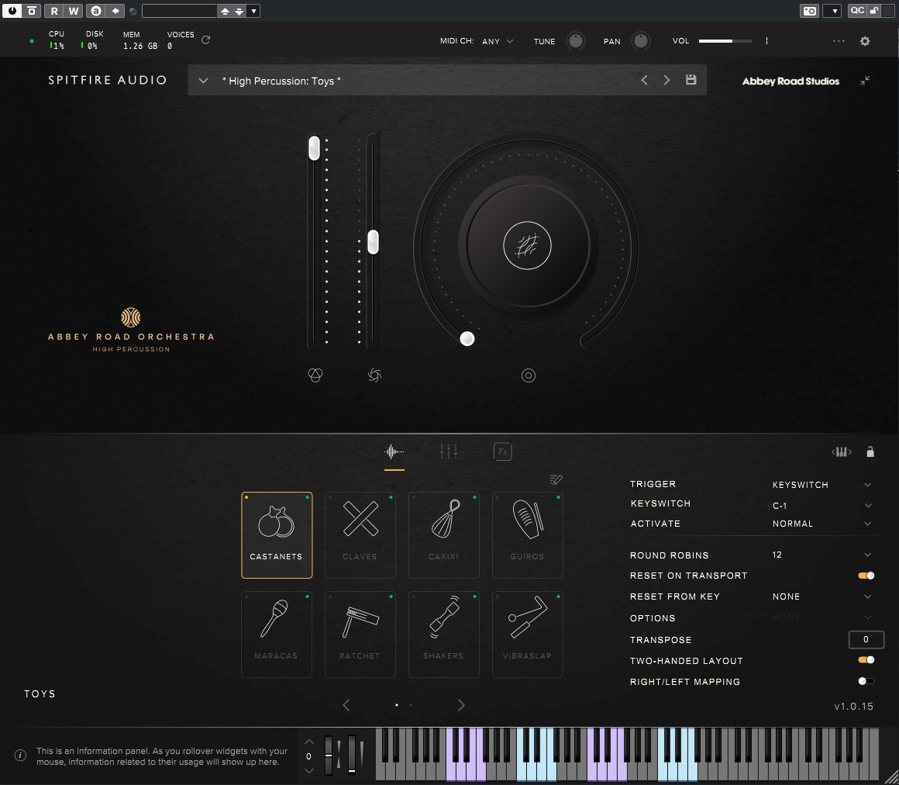Enable the Right/Left Mapping switch
The image size is (899, 785).
(x=866, y=681)
